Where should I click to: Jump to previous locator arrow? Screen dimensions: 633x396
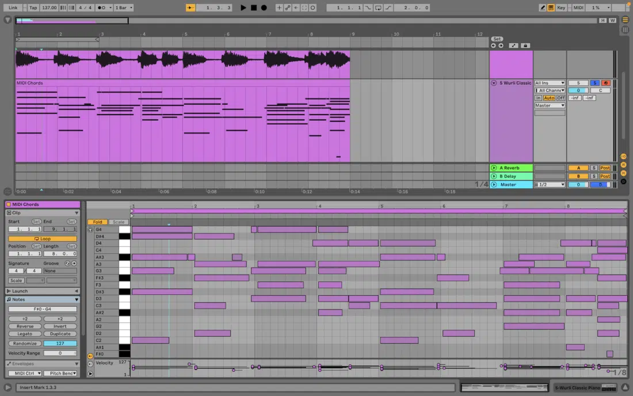pos(493,45)
